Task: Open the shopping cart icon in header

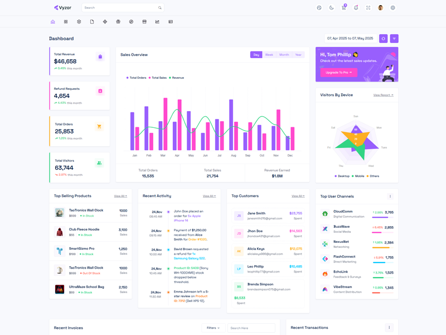Action: [x=343, y=8]
